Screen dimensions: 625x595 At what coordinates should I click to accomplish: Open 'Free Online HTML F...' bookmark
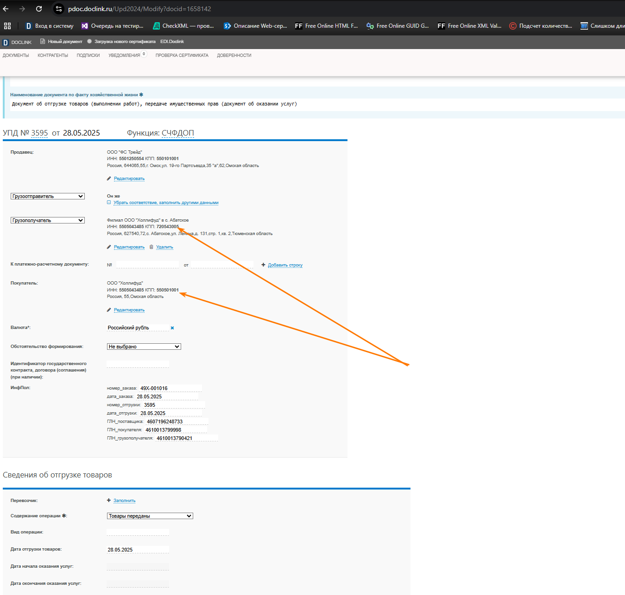point(327,26)
